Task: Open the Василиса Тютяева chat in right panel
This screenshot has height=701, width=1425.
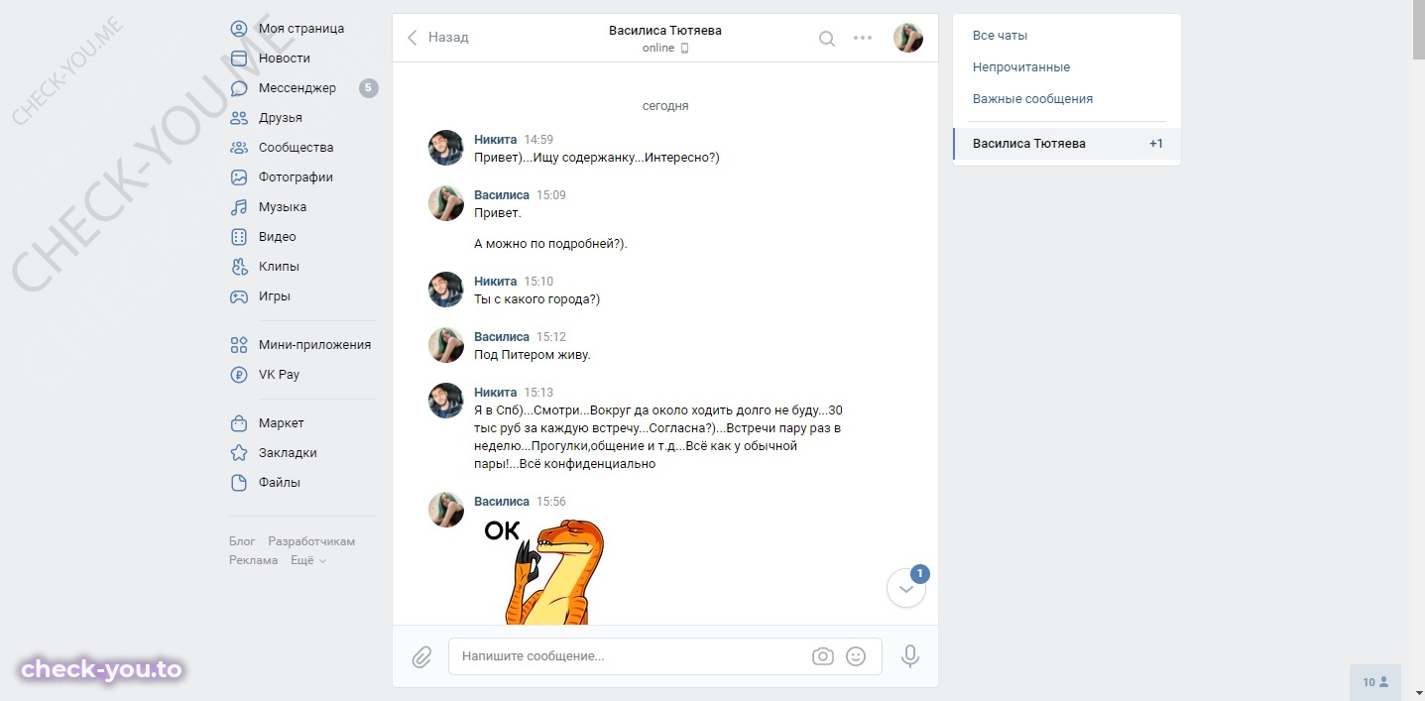Action: click(1067, 144)
